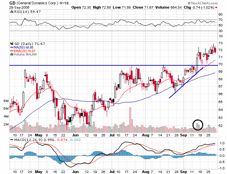Click the MACD(12,26,9) label
Screen dimensions: 227x174
tap(28, 140)
